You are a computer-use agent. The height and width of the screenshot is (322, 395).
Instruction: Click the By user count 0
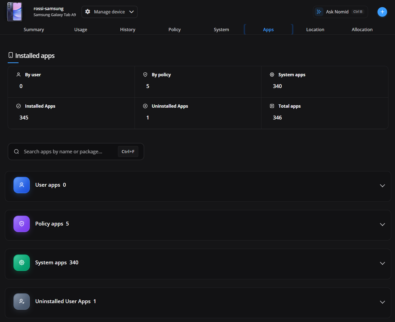(x=21, y=86)
